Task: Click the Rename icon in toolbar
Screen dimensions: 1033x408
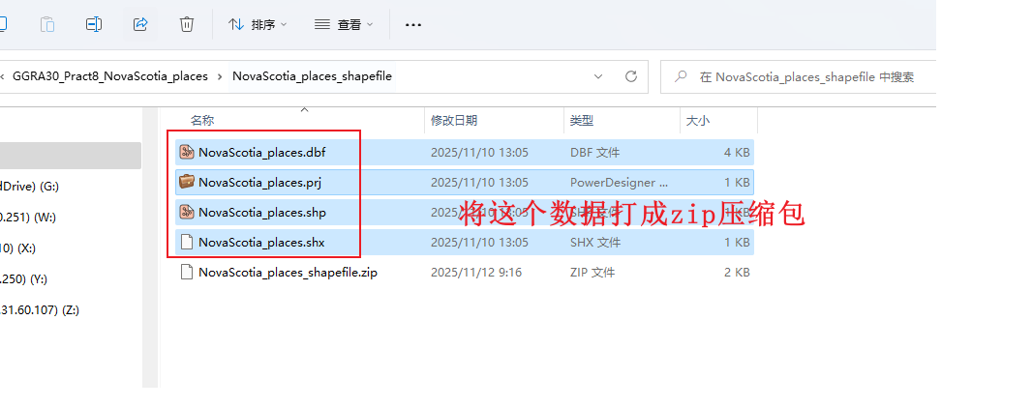Action: 94,24
